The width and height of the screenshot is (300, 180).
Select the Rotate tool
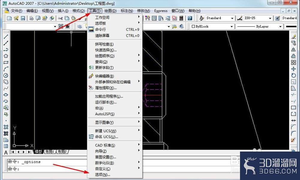[x=293, y=75]
